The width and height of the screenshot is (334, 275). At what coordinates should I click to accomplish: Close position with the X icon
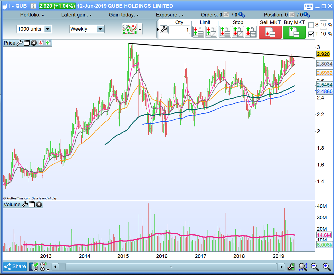[292, 15]
